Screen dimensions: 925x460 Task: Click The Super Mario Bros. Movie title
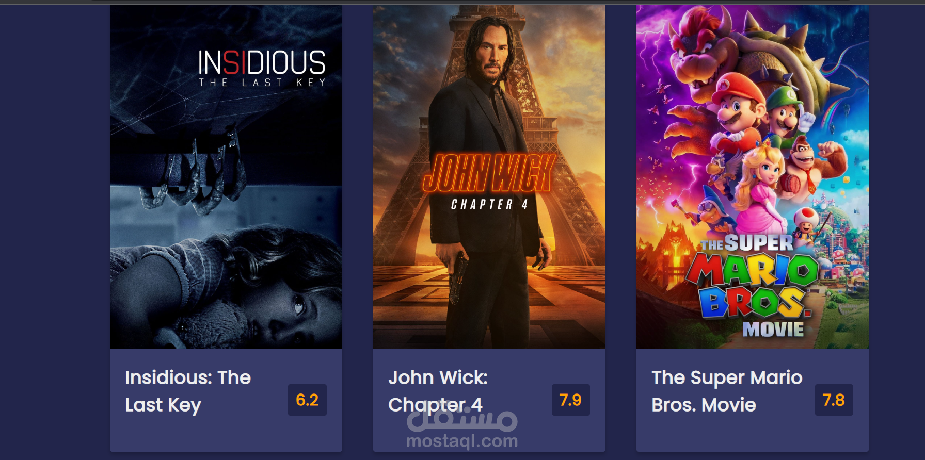point(727,391)
